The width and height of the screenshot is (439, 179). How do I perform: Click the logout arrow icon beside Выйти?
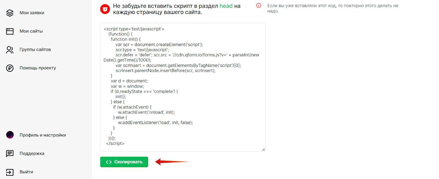click(x=10, y=172)
